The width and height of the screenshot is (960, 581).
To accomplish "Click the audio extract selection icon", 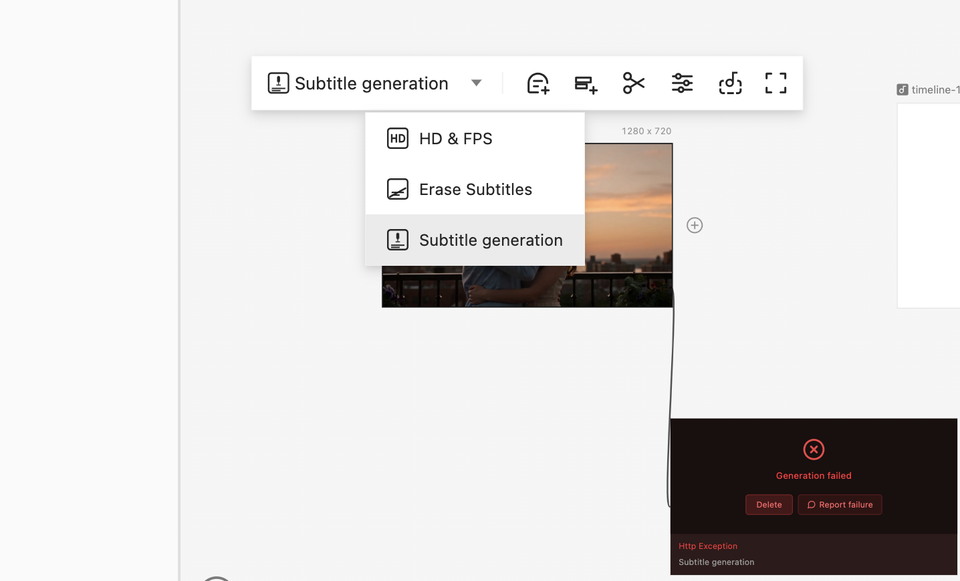I will pyautogui.click(x=730, y=83).
